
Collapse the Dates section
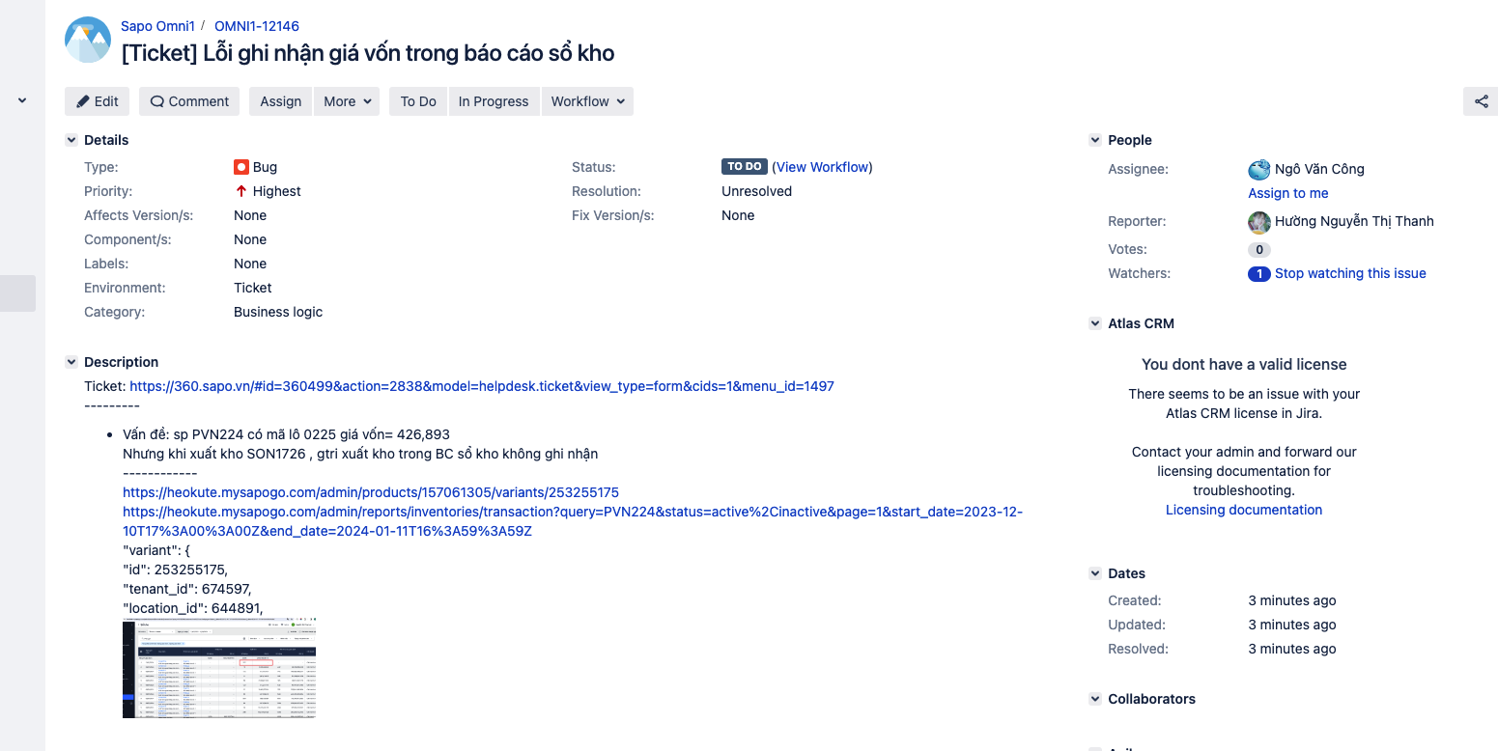pyautogui.click(x=1095, y=573)
